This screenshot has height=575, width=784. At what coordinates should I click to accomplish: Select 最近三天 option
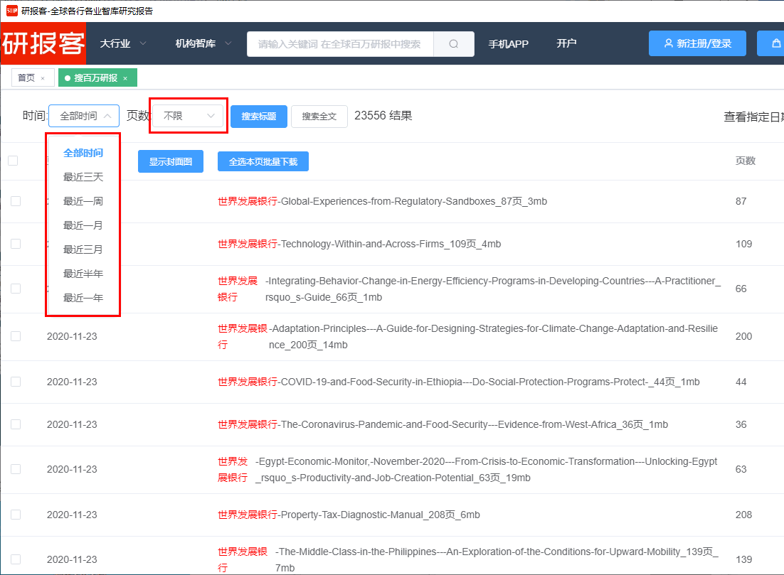pos(83,177)
